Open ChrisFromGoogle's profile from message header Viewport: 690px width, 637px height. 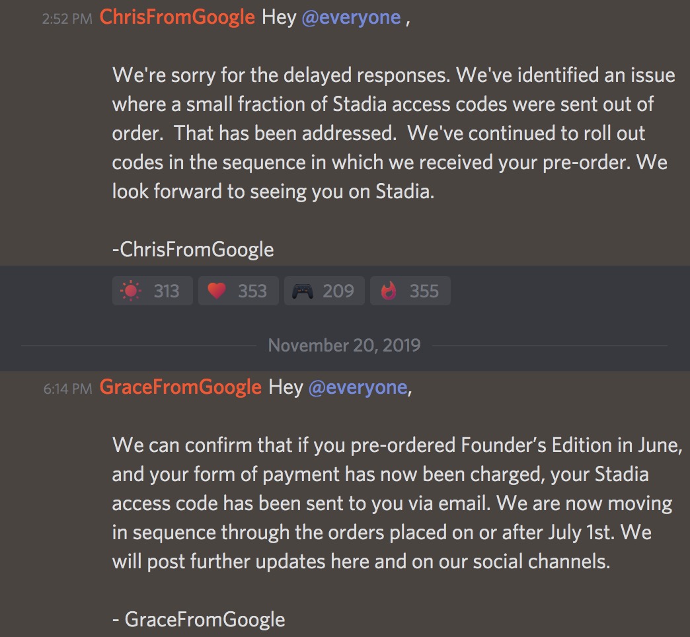[177, 18]
